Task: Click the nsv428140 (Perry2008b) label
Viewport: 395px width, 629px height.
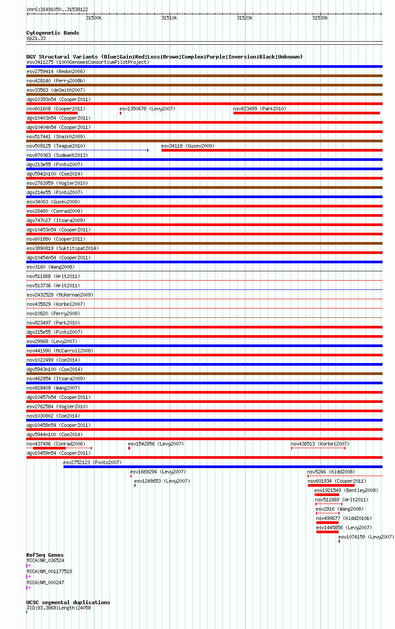Action: [56, 81]
